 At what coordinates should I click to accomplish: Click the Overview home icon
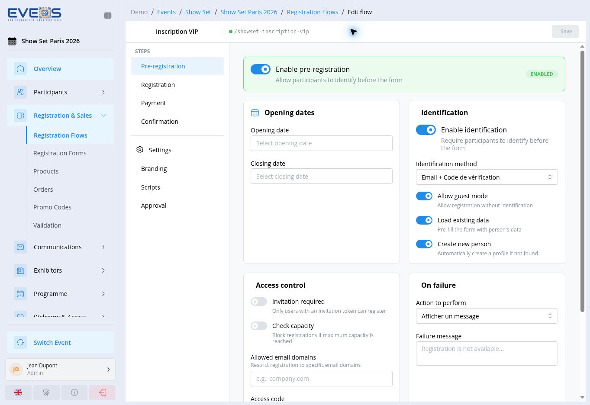point(20,69)
